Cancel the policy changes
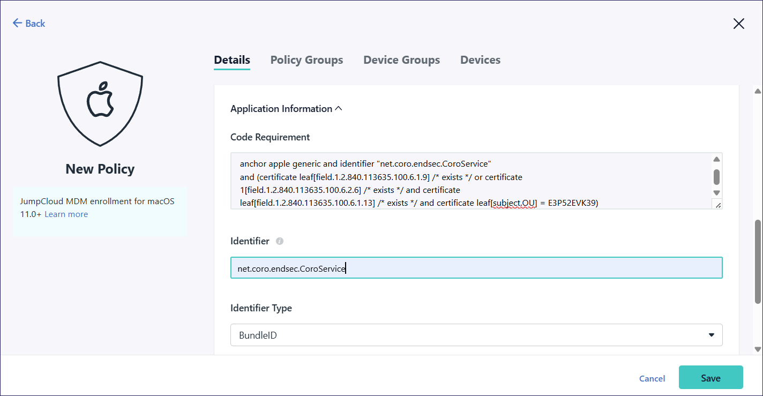763x396 pixels. coord(652,378)
